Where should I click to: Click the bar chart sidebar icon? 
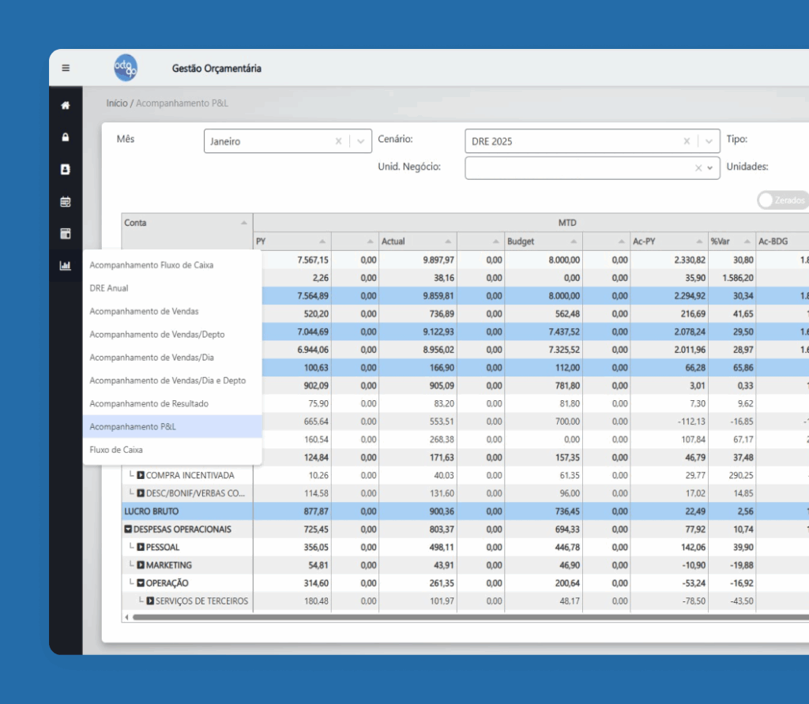click(x=66, y=265)
